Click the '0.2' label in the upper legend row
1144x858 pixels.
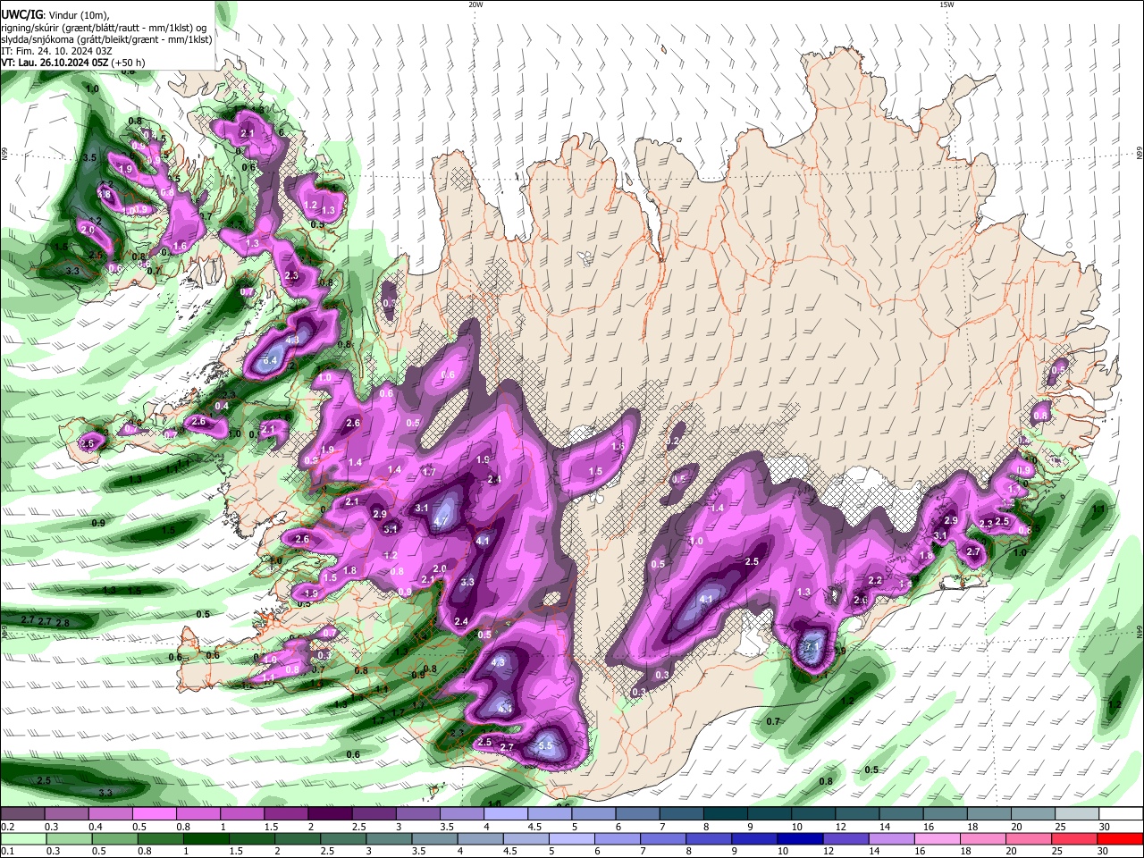7,827
